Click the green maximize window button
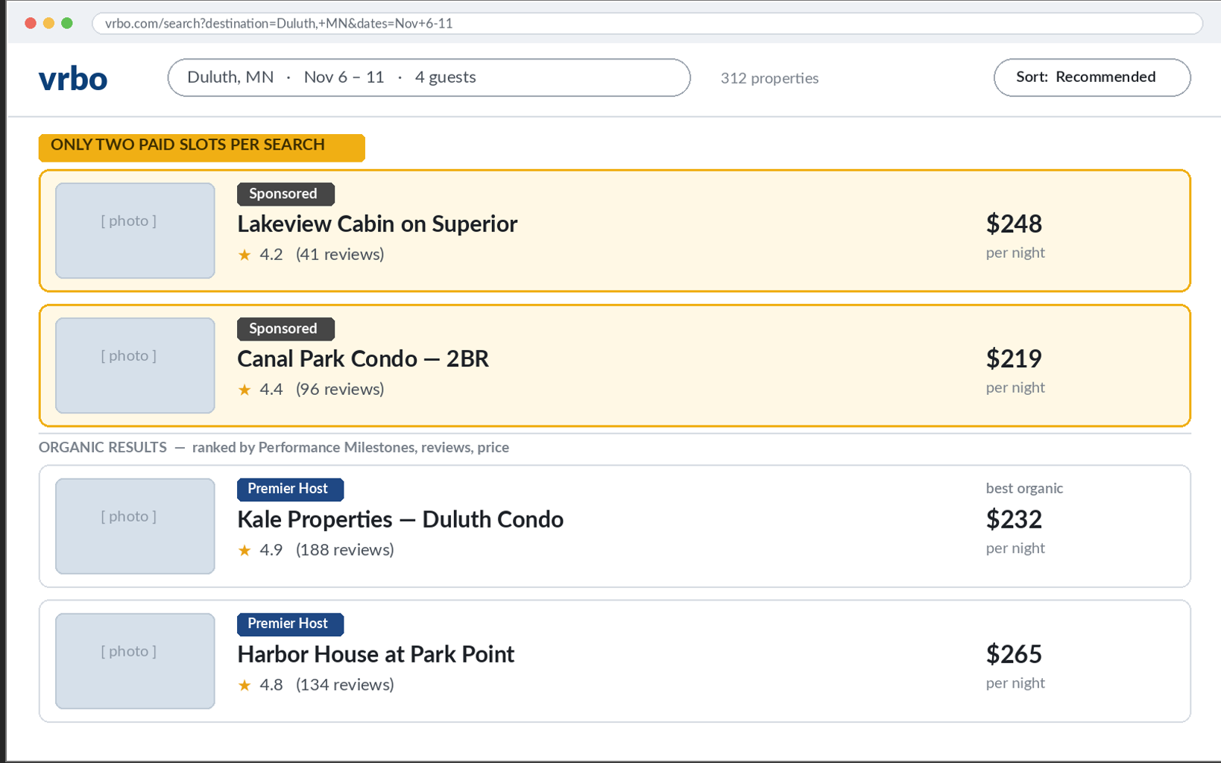Image resolution: width=1221 pixels, height=763 pixels. point(67,23)
